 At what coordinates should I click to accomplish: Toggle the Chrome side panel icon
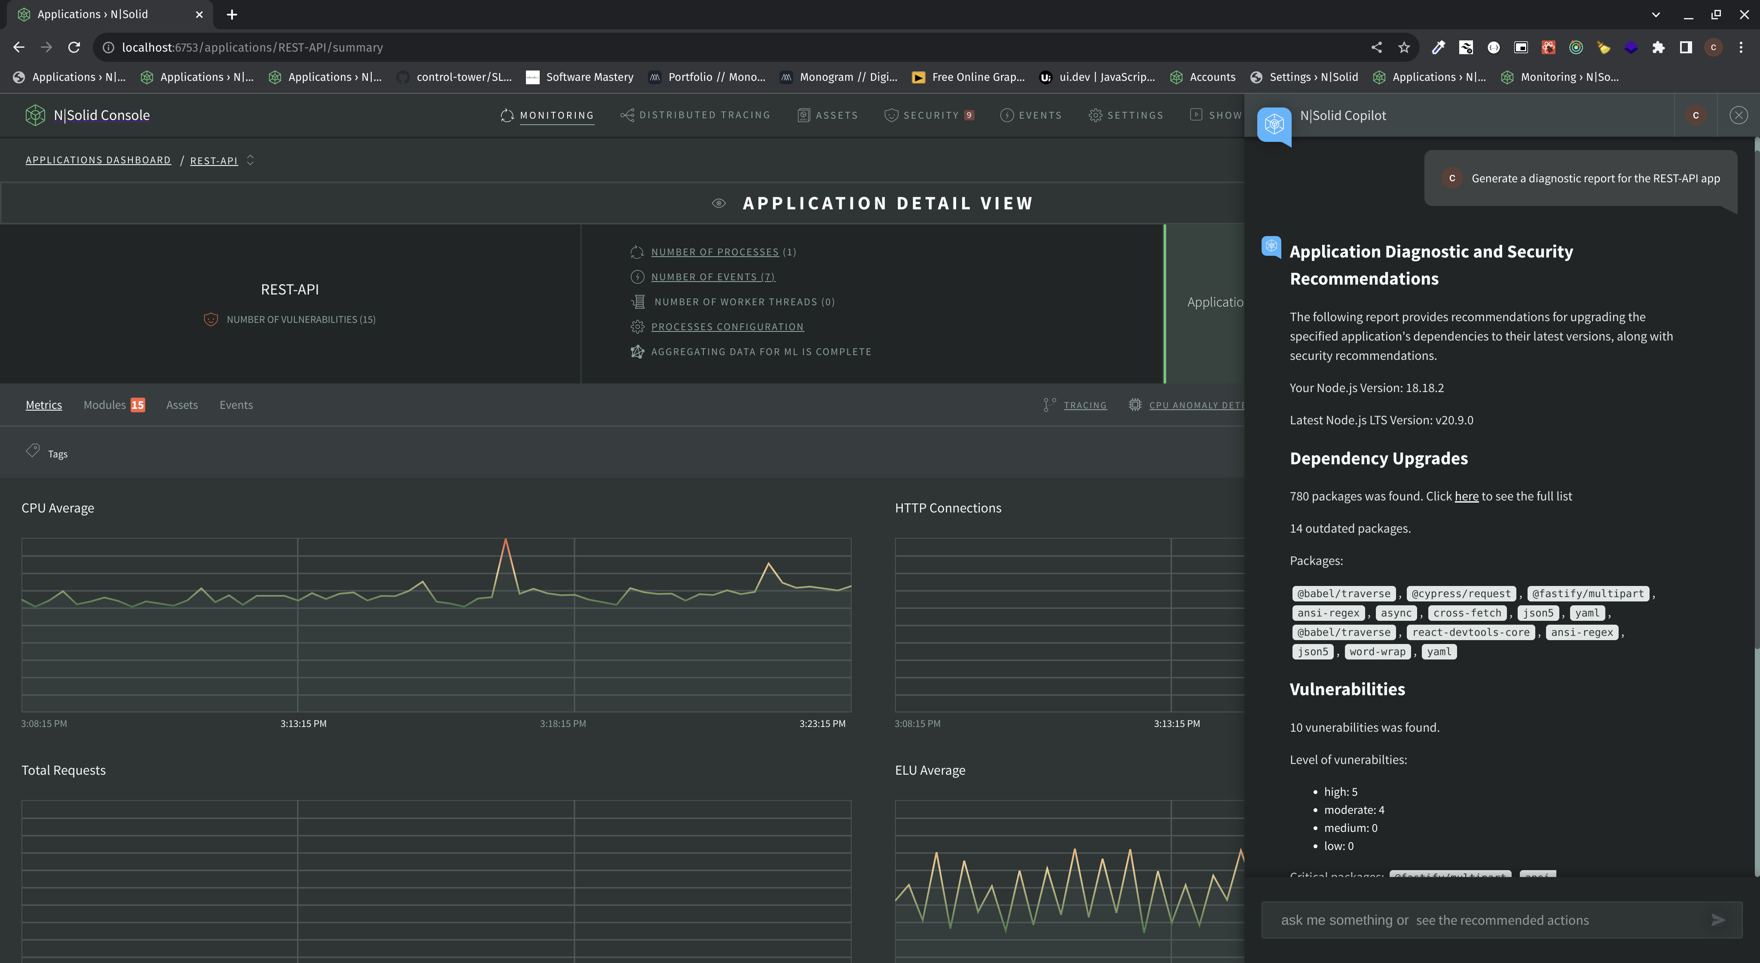click(1686, 47)
